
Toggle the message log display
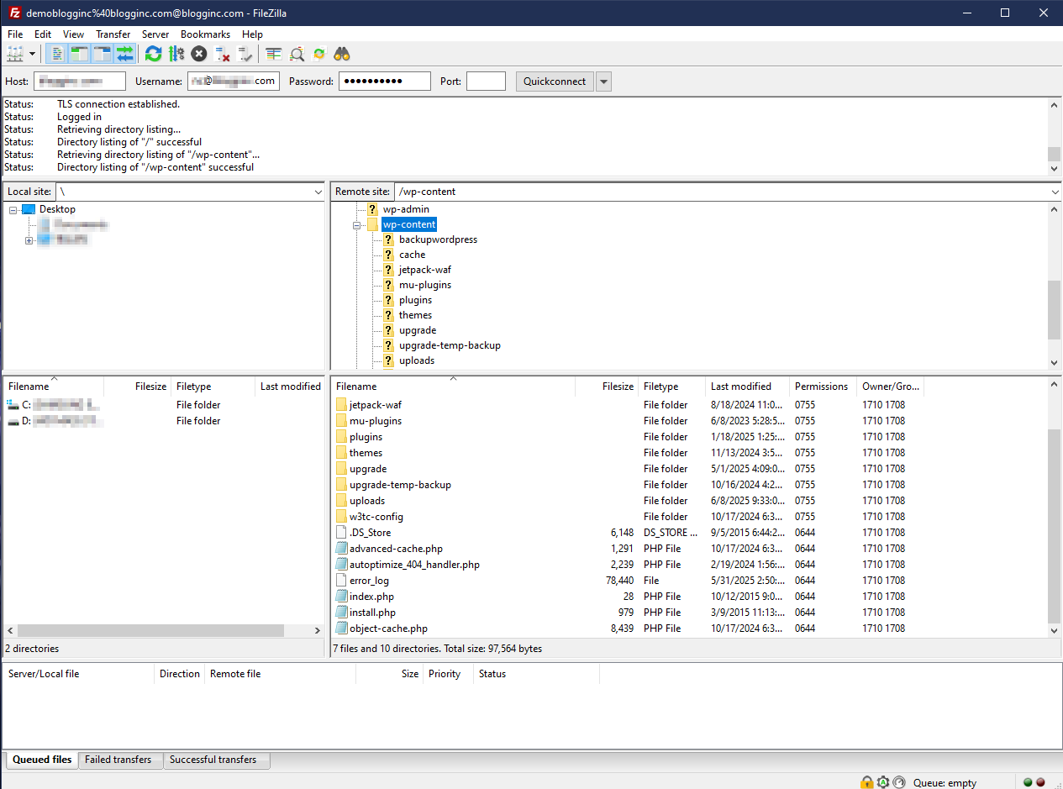click(56, 54)
